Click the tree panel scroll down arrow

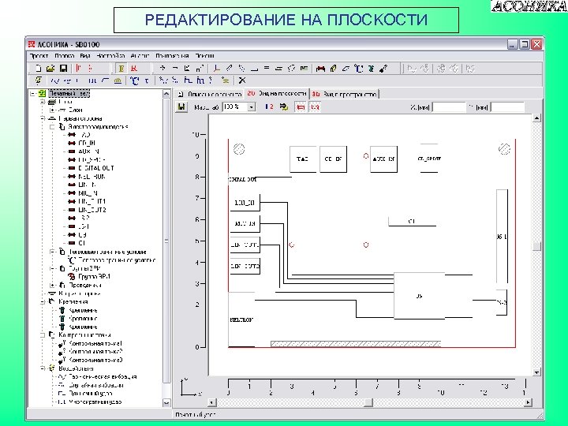[166, 402]
